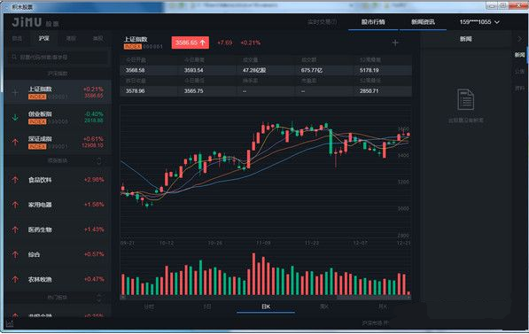Open the 159***1055 account dropdown
Viewport: 529px width, 334px height.
click(x=479, y=22)
